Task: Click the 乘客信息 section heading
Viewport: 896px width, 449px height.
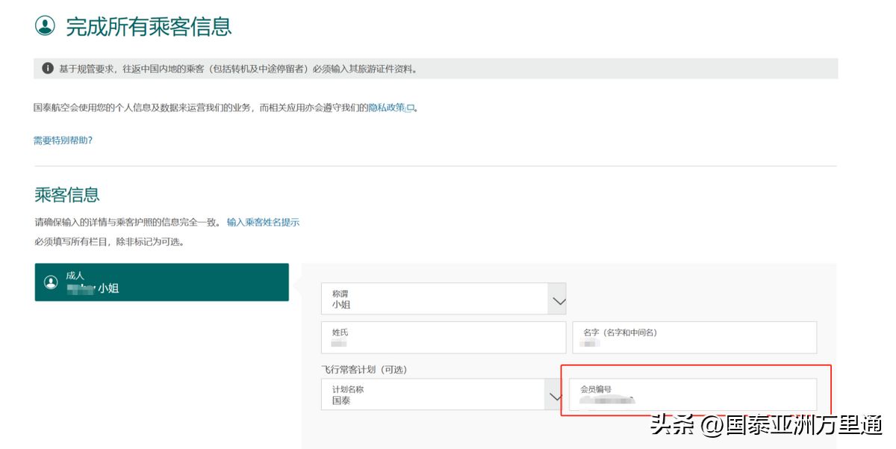Action: [x=66, y=195]
